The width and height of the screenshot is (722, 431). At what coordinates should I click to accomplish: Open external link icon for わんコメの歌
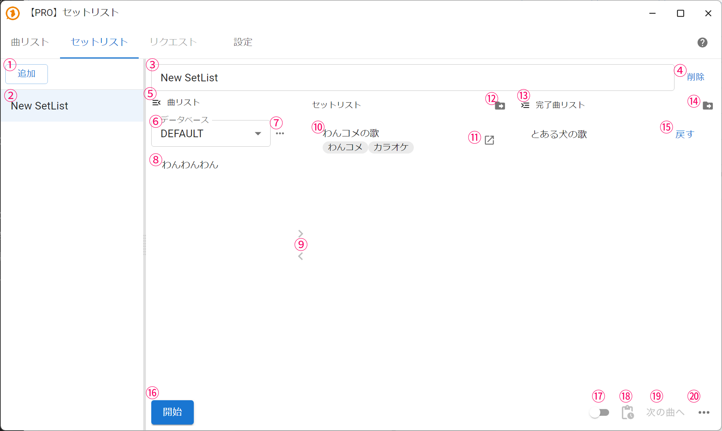point(489,140)
